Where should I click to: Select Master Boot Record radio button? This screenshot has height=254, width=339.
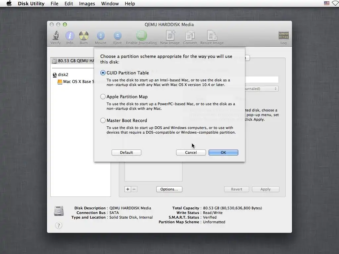[103, 120]
